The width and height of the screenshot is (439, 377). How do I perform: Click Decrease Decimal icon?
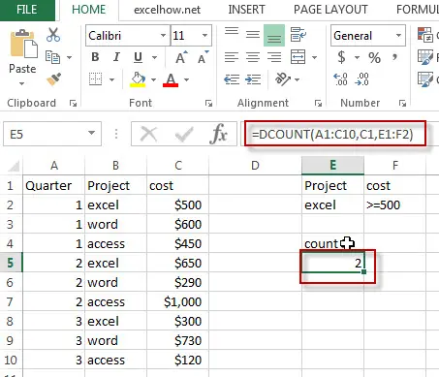point(361,79)
